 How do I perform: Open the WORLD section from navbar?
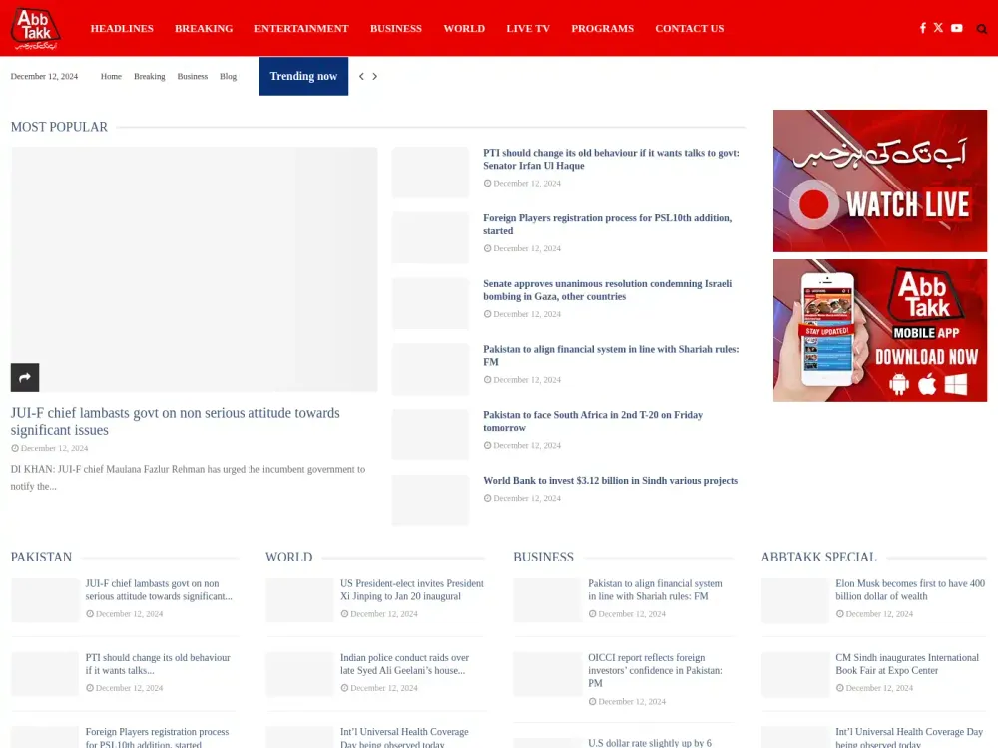tap(464, 28)
